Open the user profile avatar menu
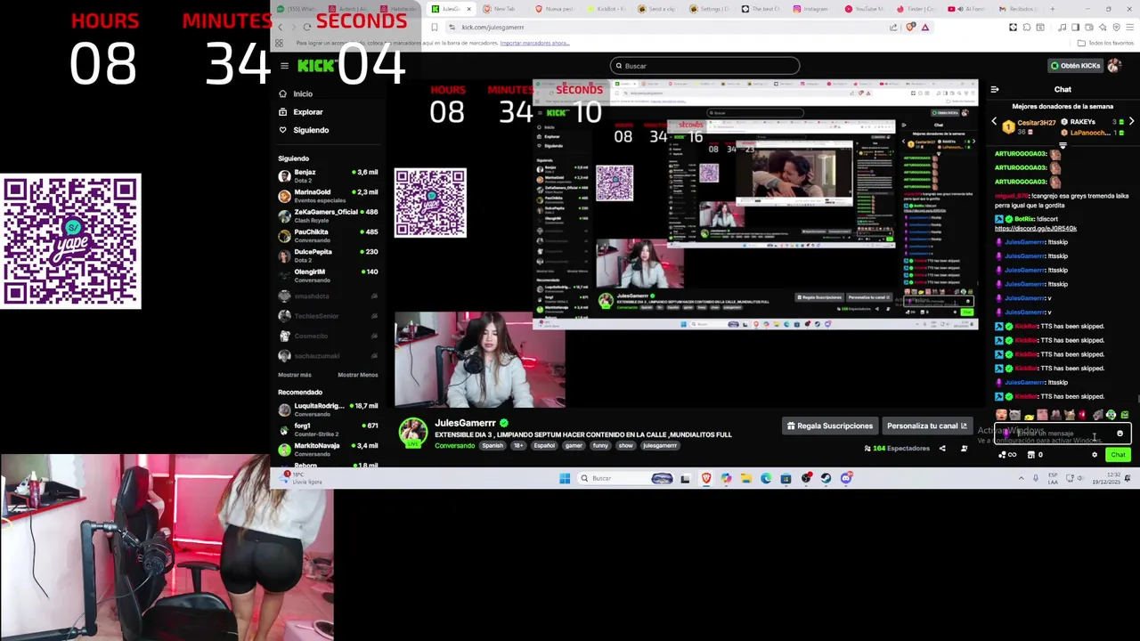 (1117, 66)
